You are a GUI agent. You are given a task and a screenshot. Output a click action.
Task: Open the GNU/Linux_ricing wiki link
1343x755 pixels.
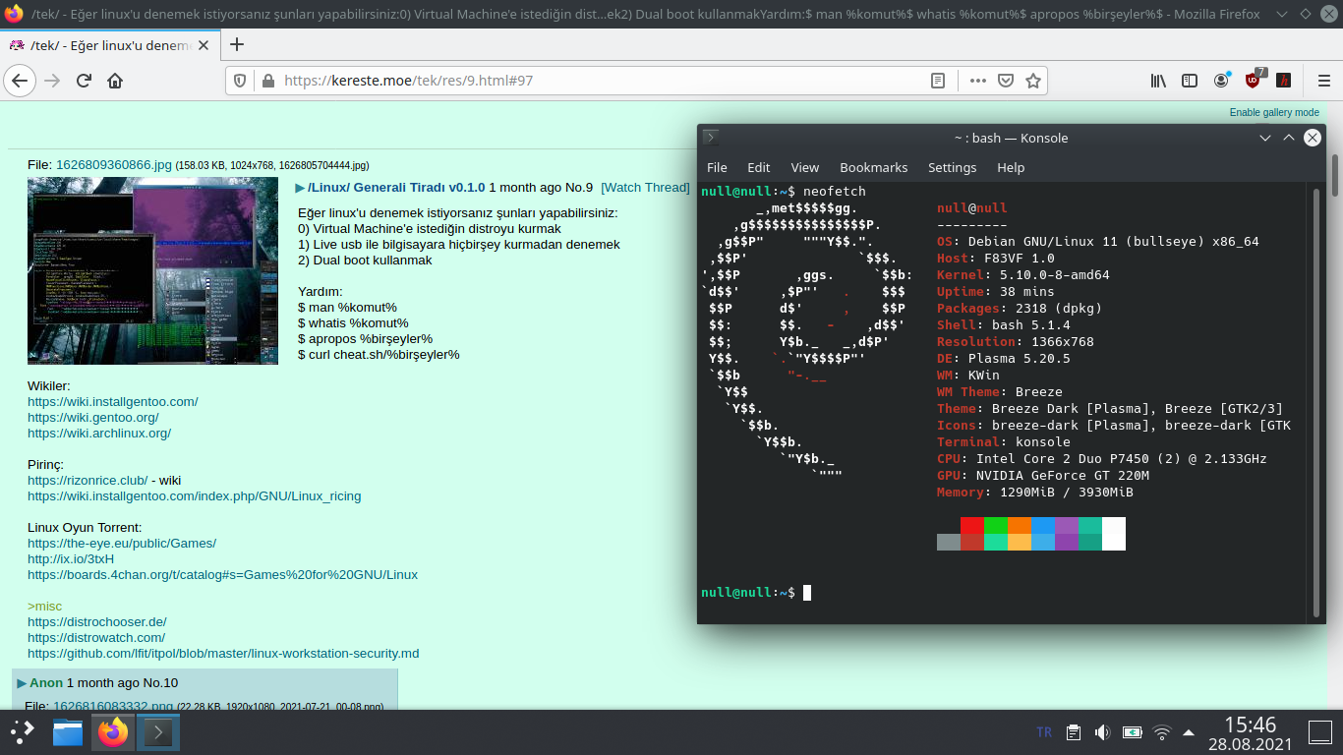[195, 495]
